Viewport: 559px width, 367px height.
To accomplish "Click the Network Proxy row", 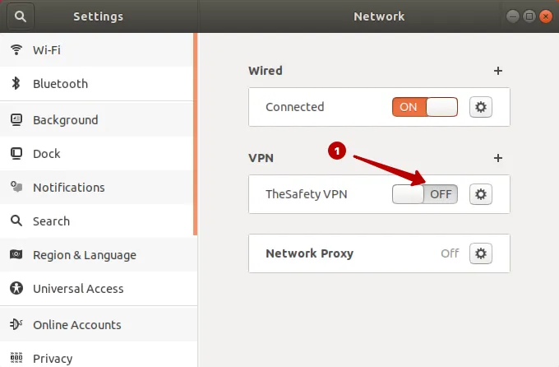I will coord(379,253).
